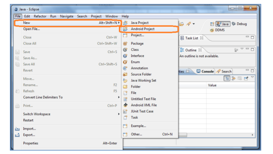Click the Example... icon
Image resolution: width=273 pixels, height=154 pixels.
pyautogui.click(x=125, y=126)
